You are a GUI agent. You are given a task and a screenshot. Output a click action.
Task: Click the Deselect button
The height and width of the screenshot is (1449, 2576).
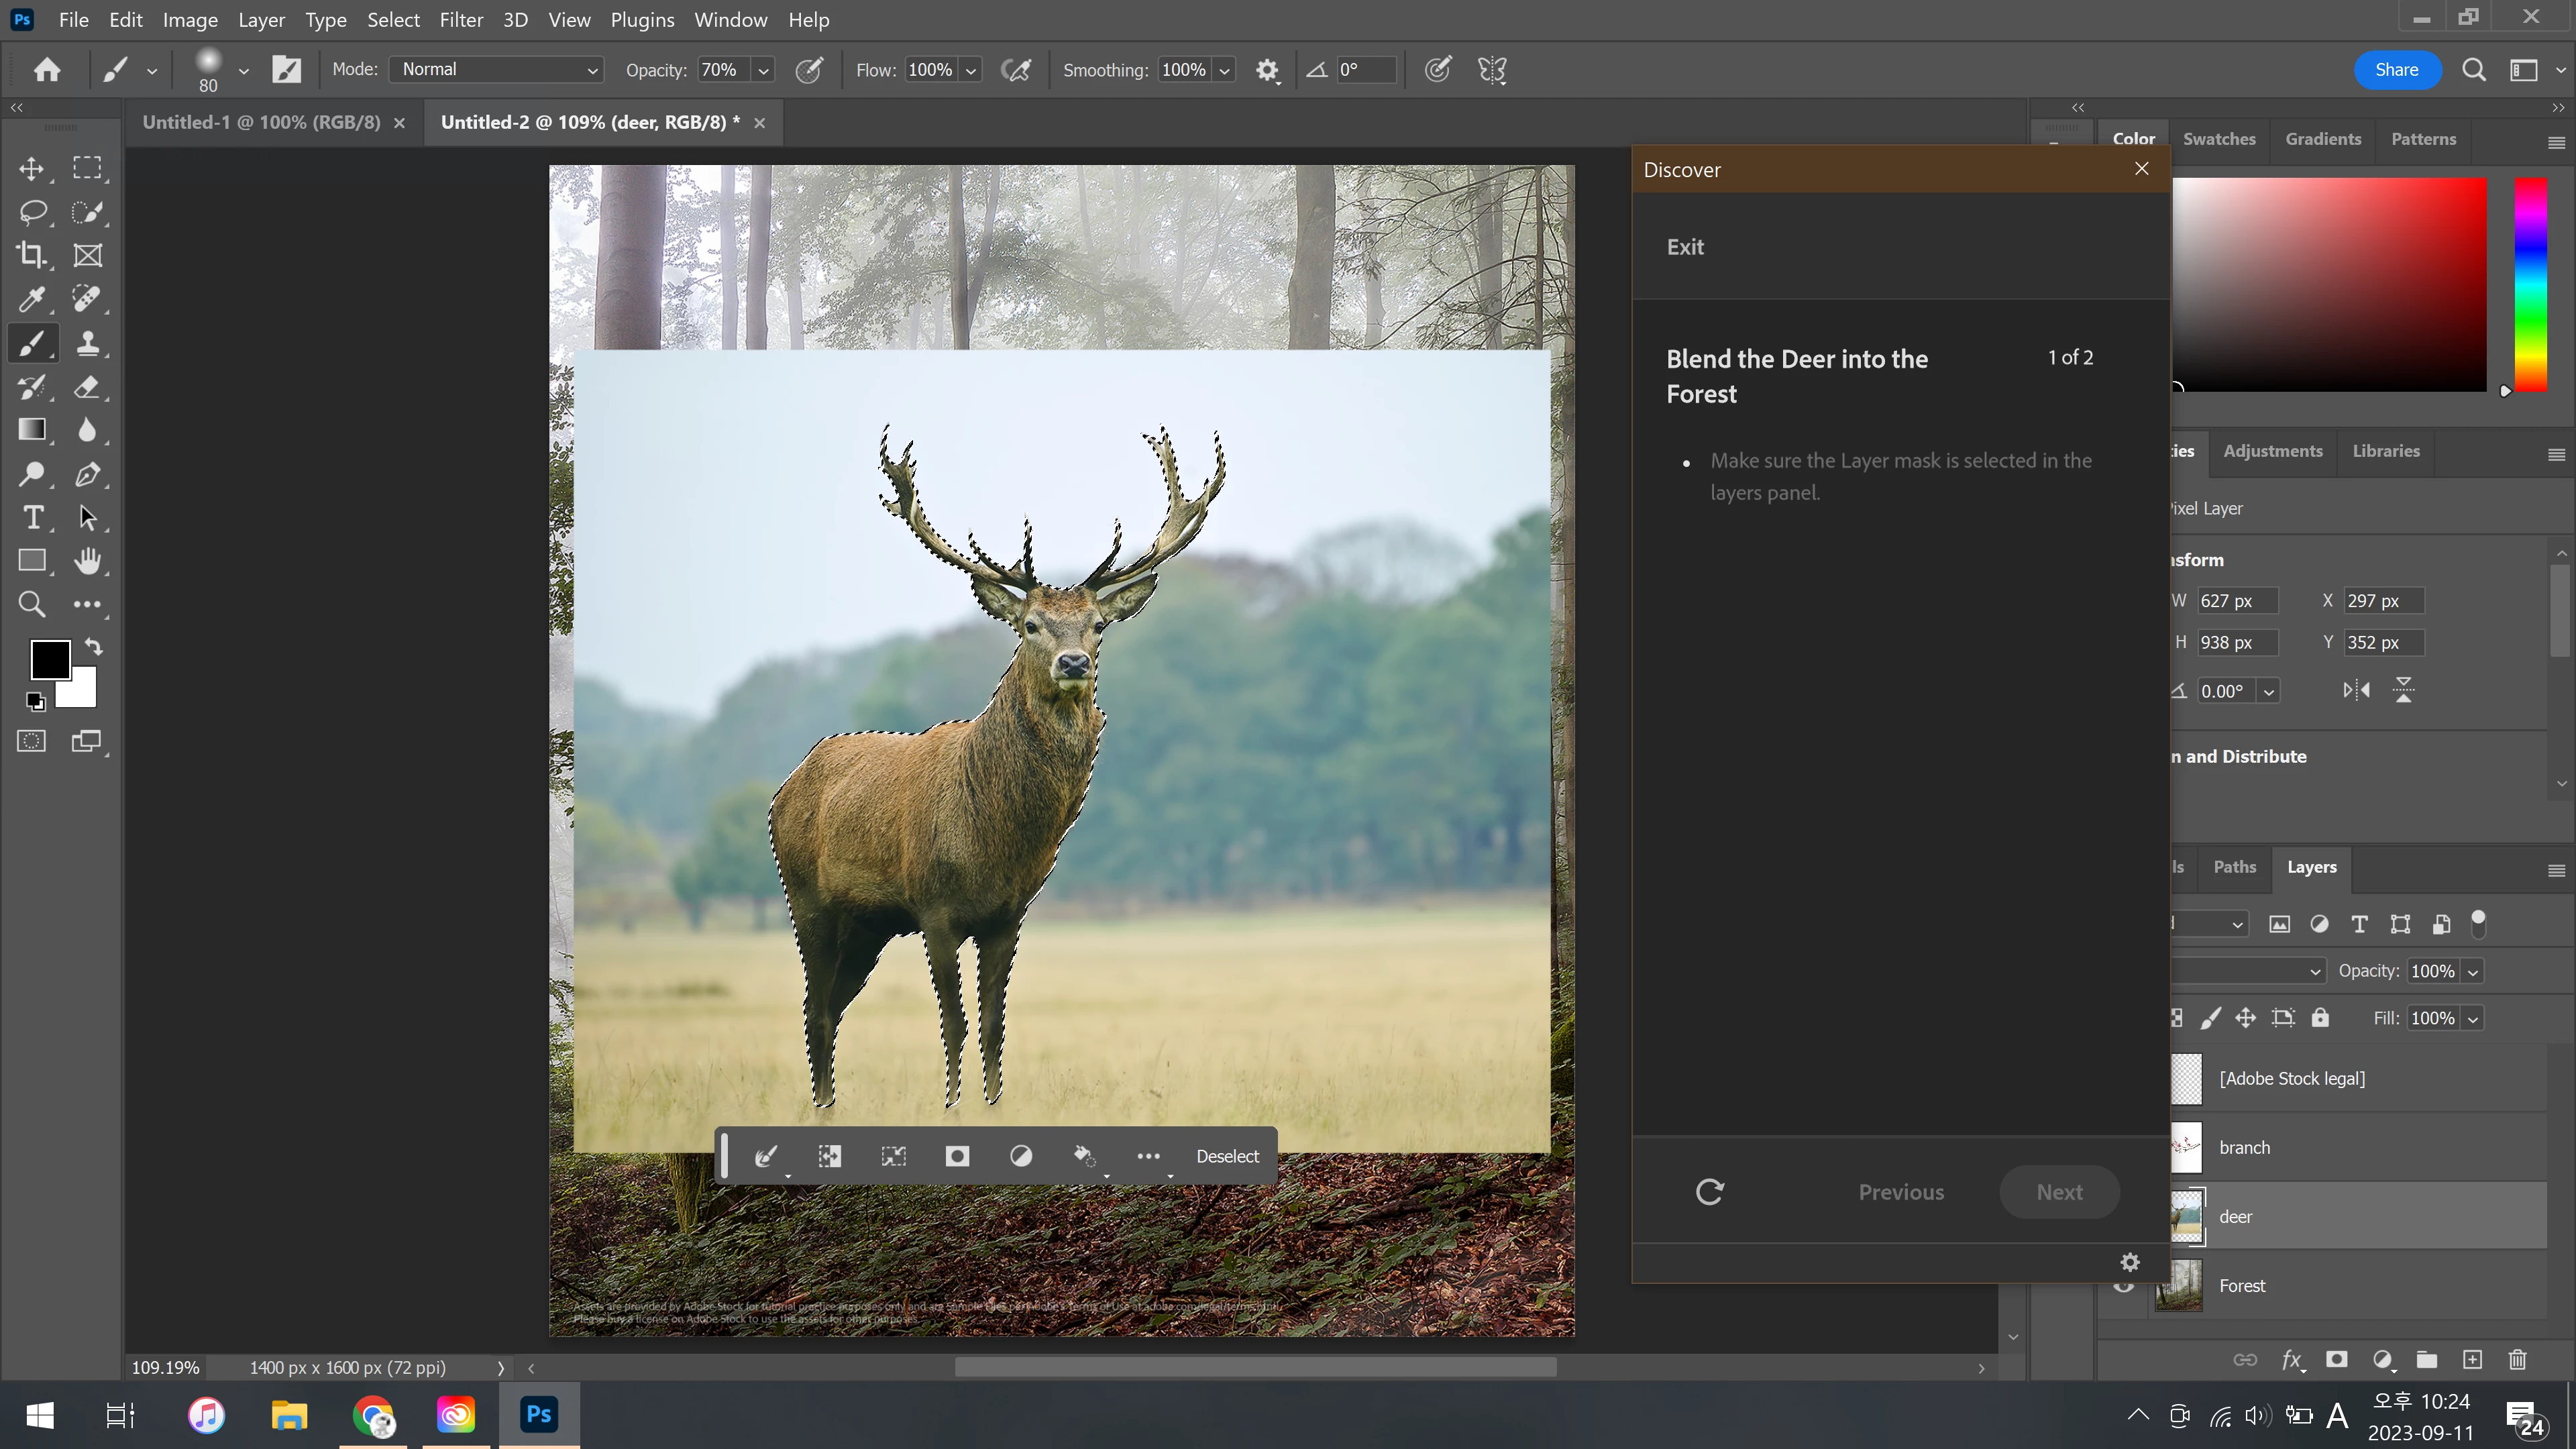[1227, 1156]
